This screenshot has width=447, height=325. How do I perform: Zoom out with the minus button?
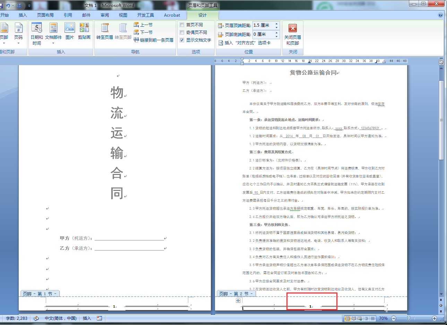[x=394, y=318]
